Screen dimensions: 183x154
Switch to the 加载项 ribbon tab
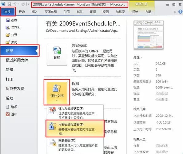pyautogui.click(x=120, y=12)
